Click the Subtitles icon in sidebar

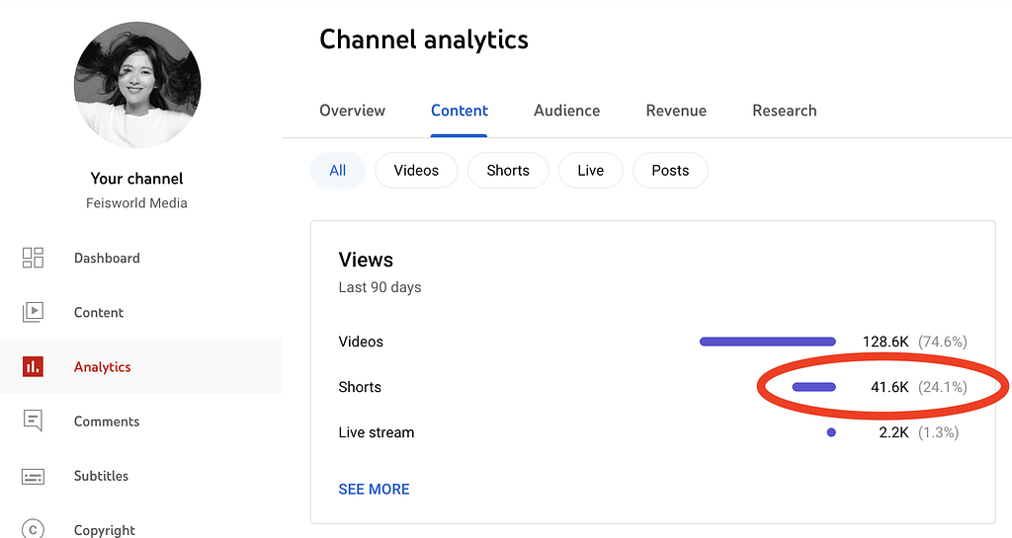tap(33, 476)
